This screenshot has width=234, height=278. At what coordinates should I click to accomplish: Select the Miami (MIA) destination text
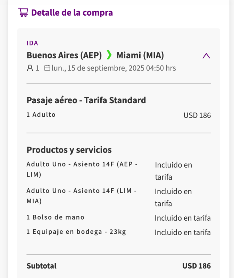[x=140, y=55]
